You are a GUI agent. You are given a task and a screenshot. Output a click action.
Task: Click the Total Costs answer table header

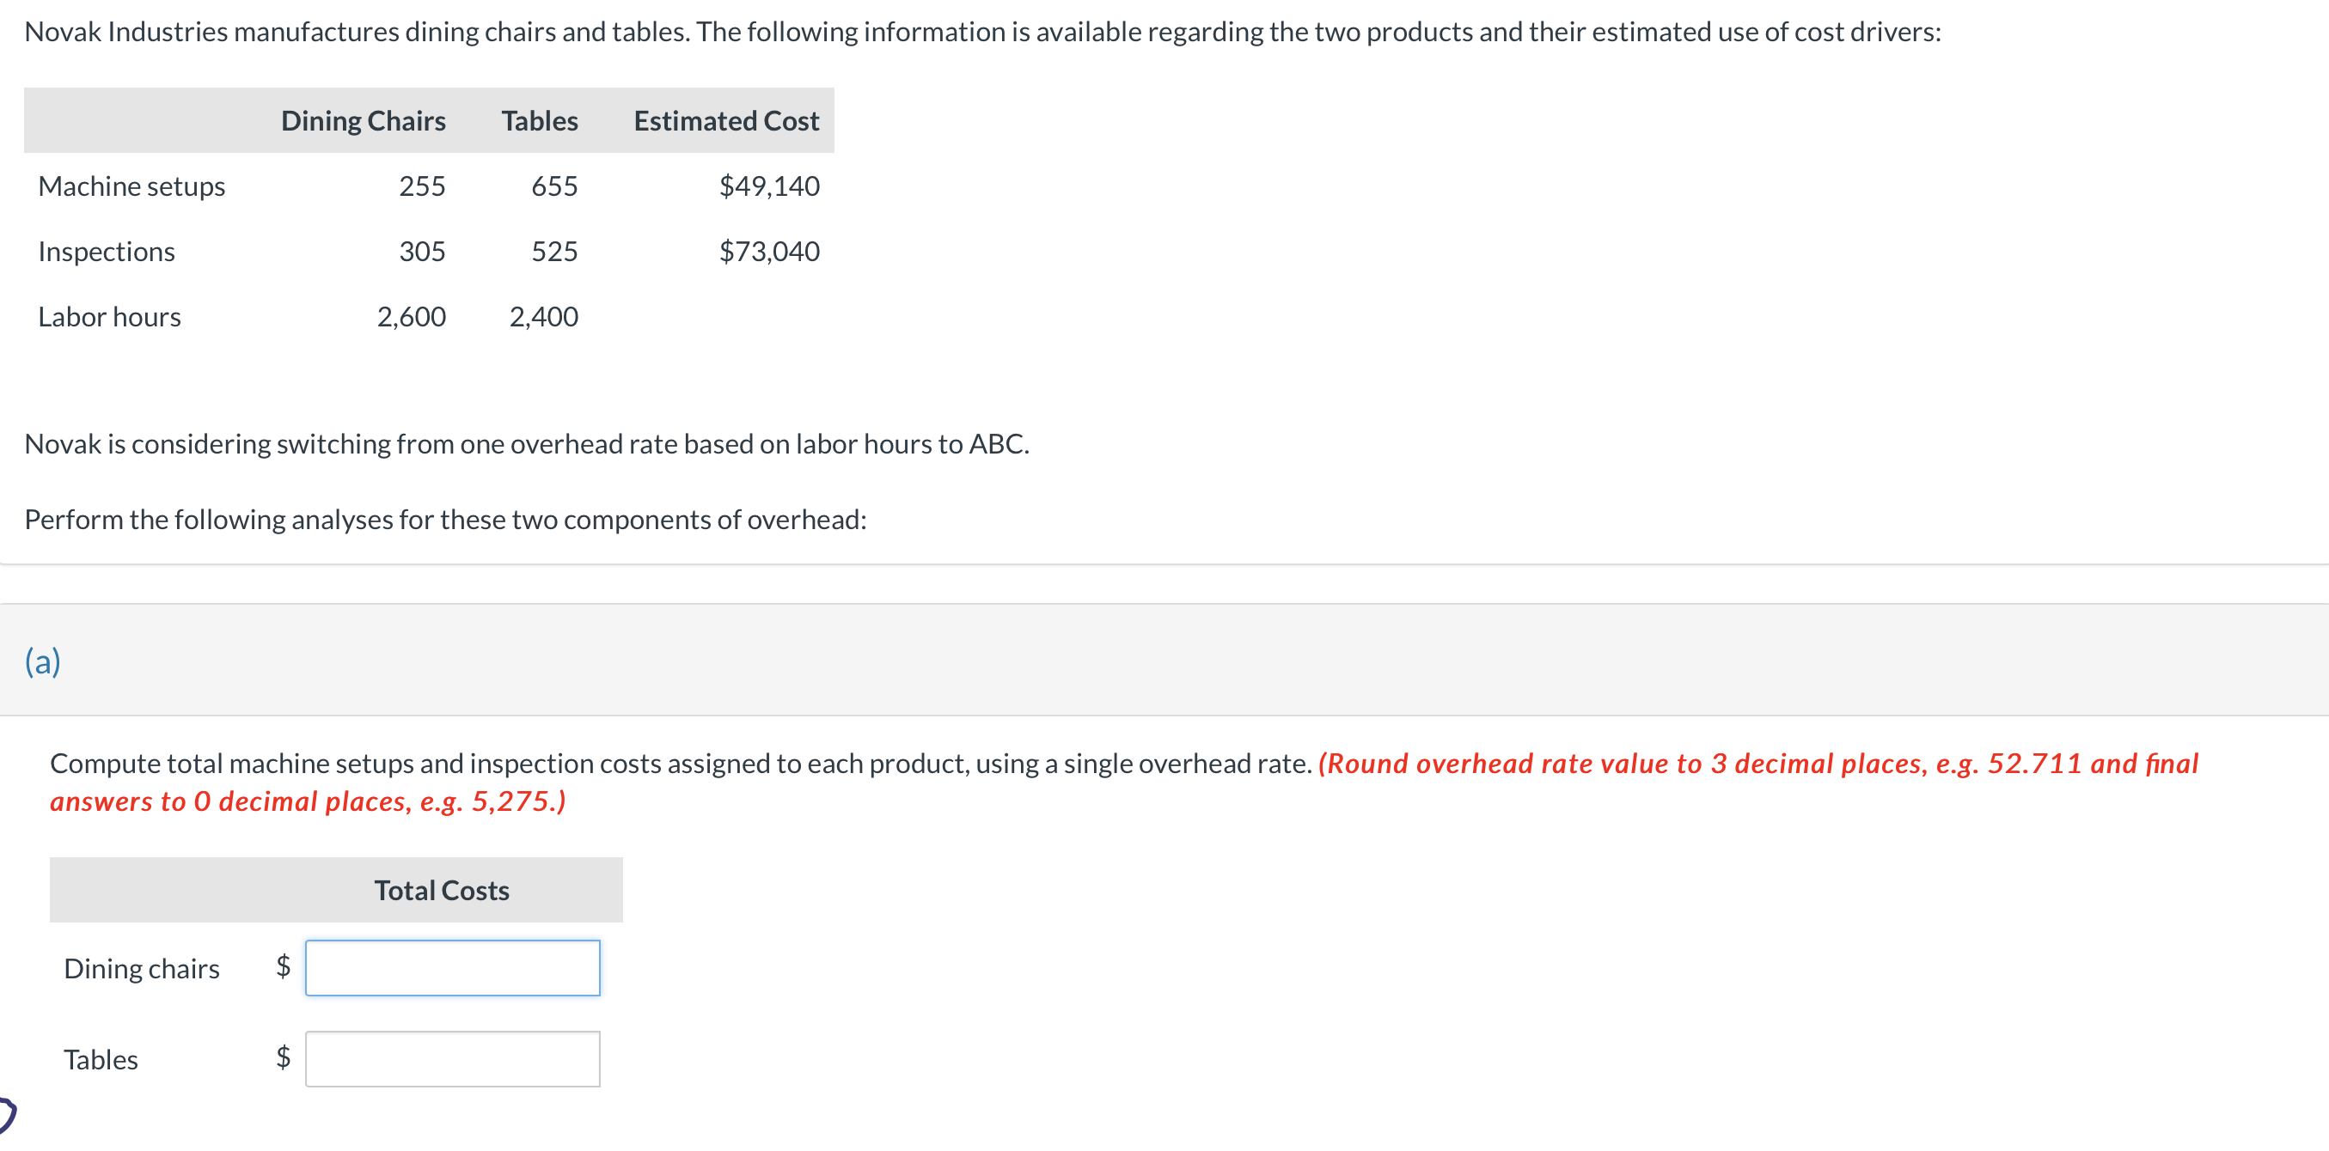(x=441, y=890)
